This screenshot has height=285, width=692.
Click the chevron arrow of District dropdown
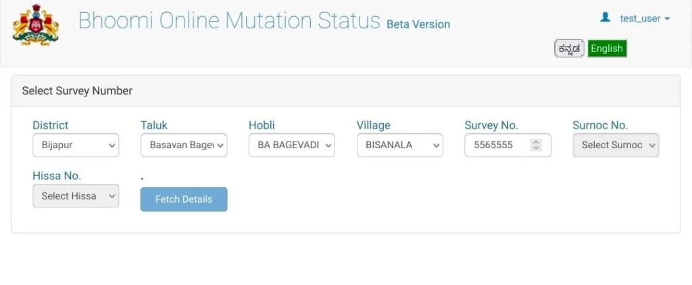point(112,146)
